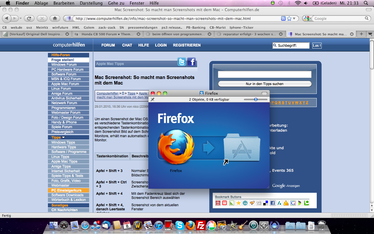Viewport: 374px width, 234px height.
Task: Click the delicious checkered bookmark button
Action: [x=266, y=203]
